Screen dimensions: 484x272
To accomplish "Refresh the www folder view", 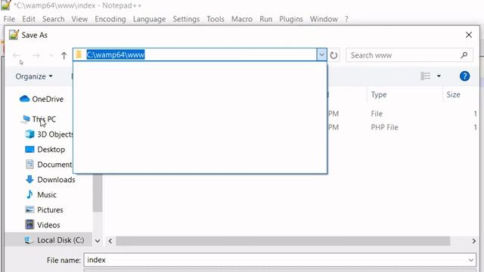I will [334, 55].
